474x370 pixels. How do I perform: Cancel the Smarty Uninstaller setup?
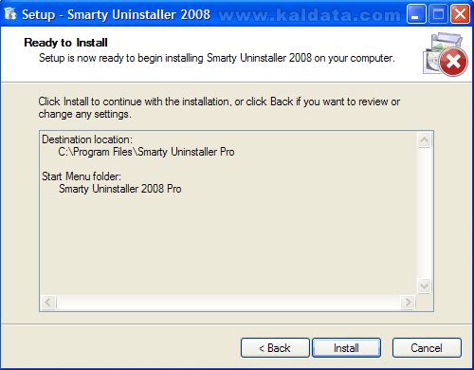pos(427,348)
